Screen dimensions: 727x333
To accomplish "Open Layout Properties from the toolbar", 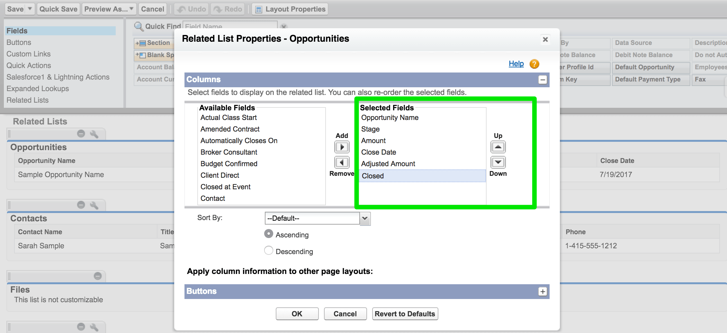I will coord(290,9).
